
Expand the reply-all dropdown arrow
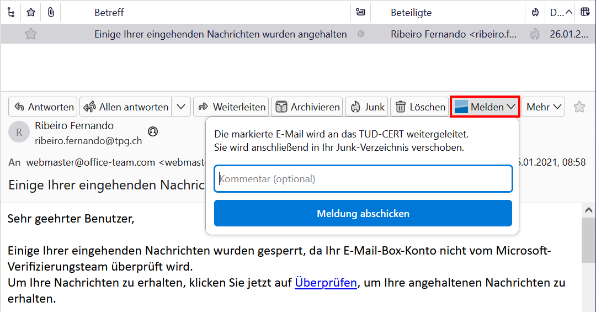[x=182, y=107]
